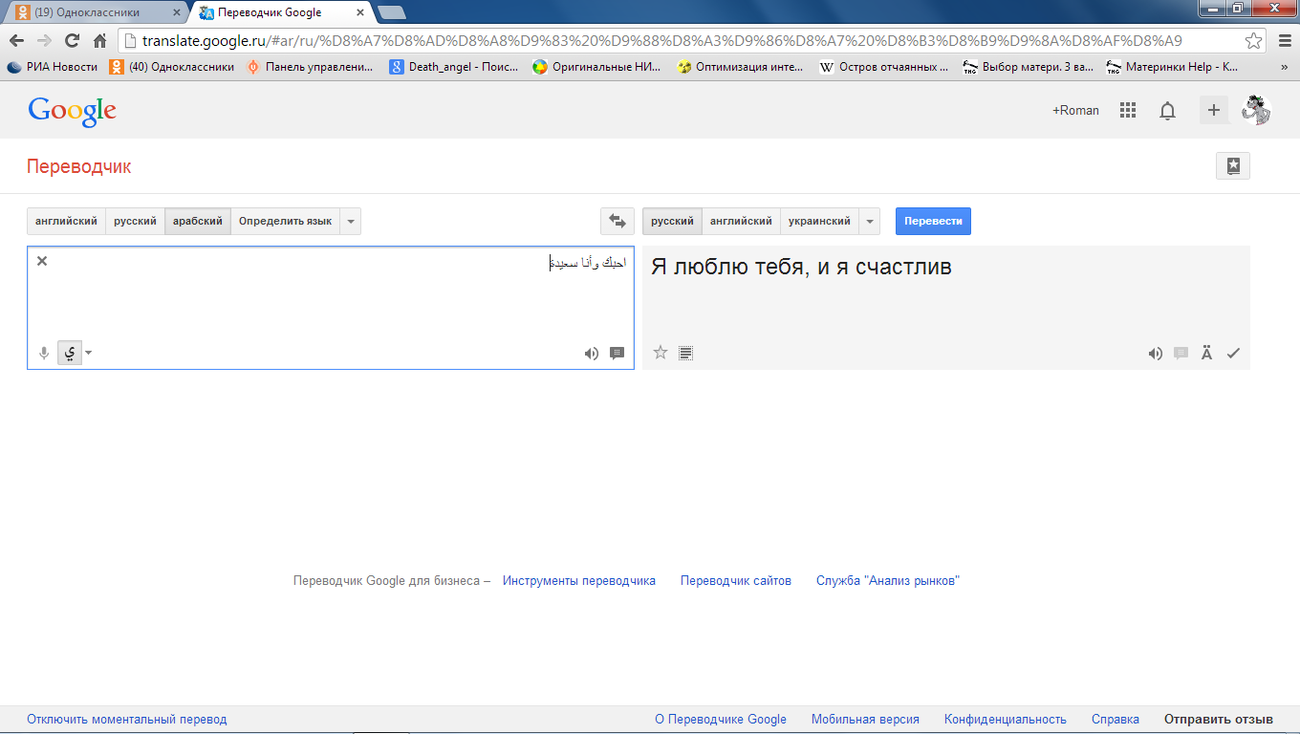Screen dimensions: 1300x734
Task: Open the account profile avatar
Action: click(1256, 110)
